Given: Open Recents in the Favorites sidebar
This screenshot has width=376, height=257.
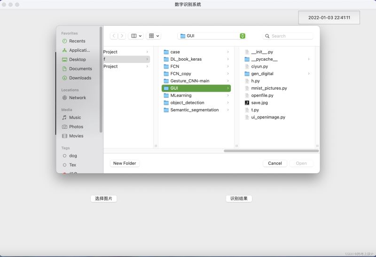Looking at the screenshot, I should [x=77, y=41].
